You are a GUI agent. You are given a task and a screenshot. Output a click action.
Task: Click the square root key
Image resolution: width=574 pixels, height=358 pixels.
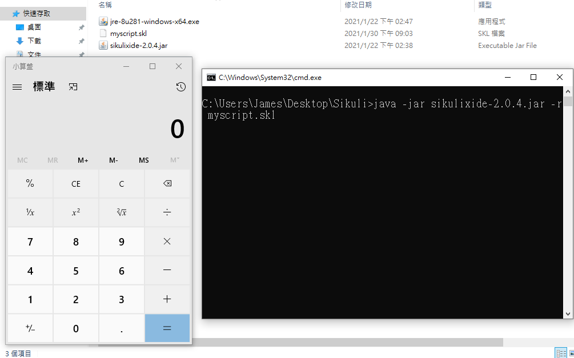(x=122, y=212)
